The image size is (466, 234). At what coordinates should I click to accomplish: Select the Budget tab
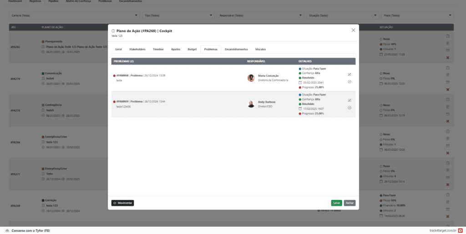coord(192,49)
